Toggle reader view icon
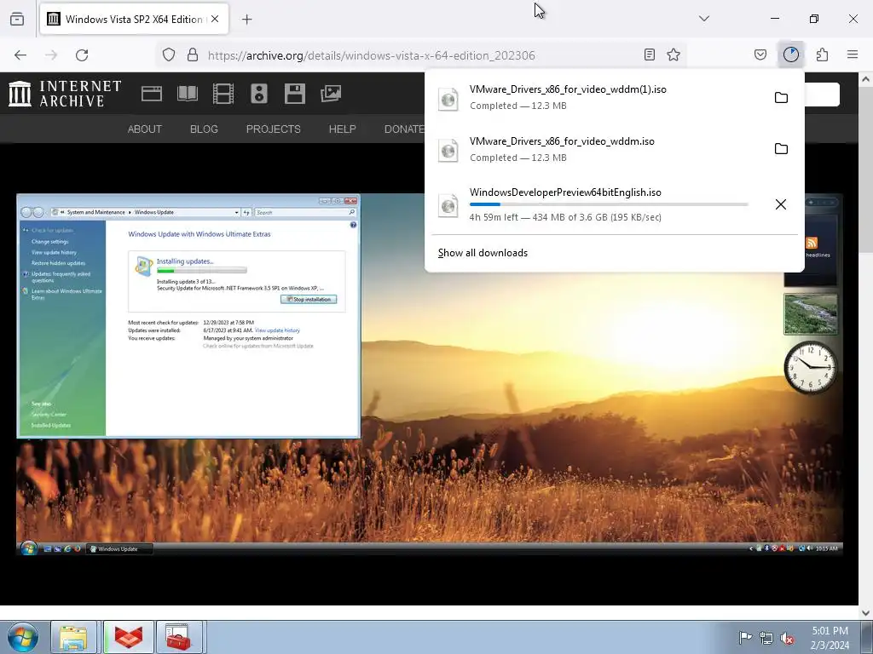This screenshot has width=873, height=654. [649, 54]
